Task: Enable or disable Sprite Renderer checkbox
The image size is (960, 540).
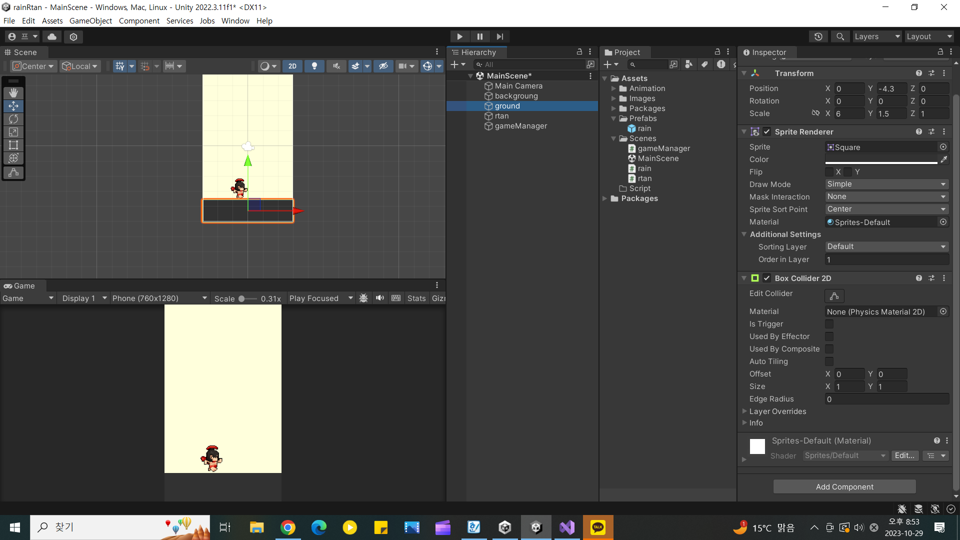Action: click(x=767, y=132)
